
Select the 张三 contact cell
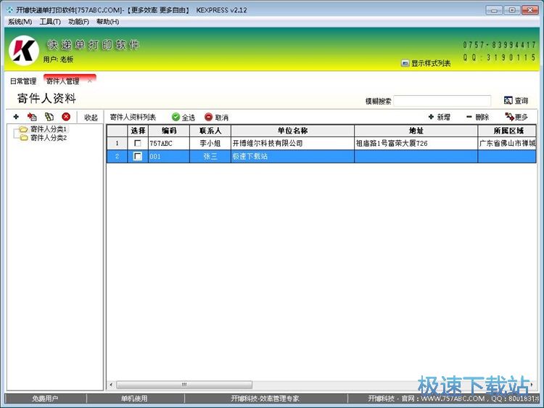[210, 156]
